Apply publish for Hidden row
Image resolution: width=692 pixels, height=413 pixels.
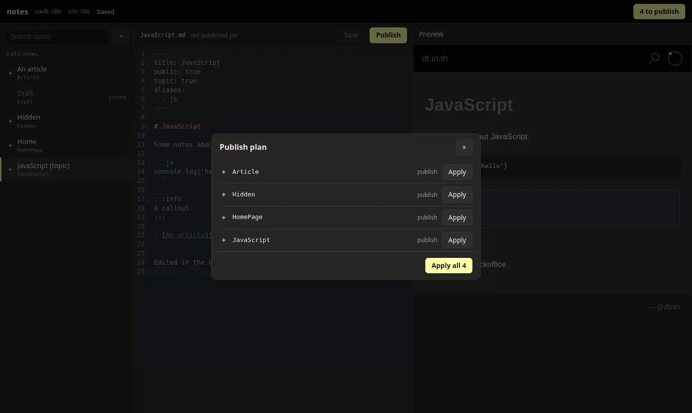(457, 194)
